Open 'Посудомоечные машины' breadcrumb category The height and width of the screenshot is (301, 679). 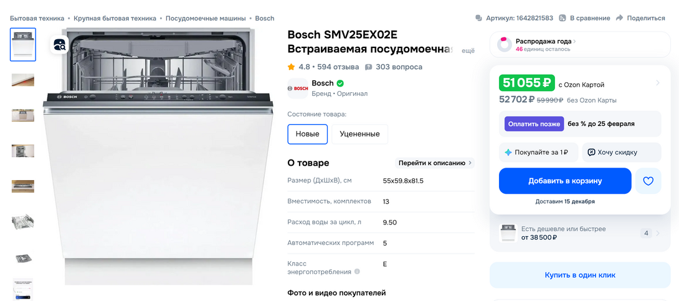point(205,18)
